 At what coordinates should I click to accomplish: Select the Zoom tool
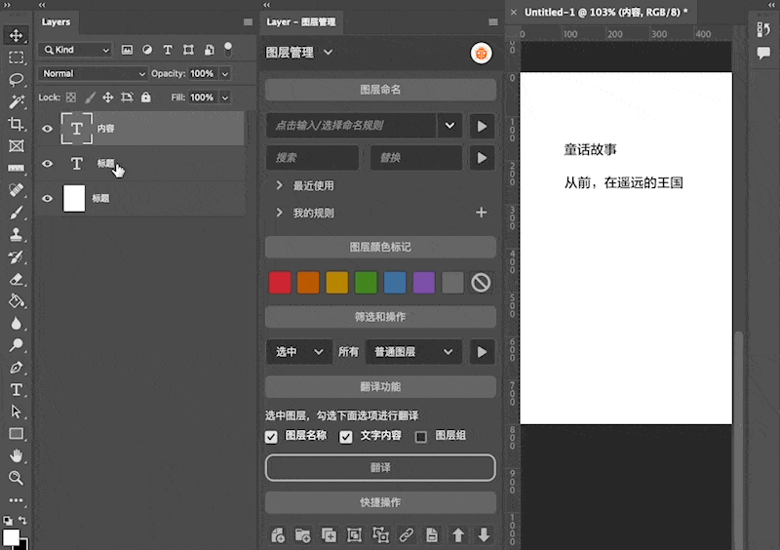pos(16,478)
